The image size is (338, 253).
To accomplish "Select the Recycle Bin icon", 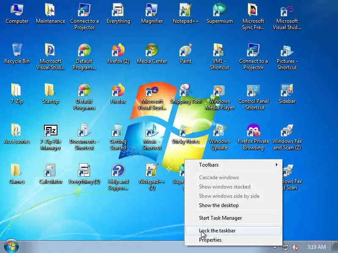I will tap(17, 54).
